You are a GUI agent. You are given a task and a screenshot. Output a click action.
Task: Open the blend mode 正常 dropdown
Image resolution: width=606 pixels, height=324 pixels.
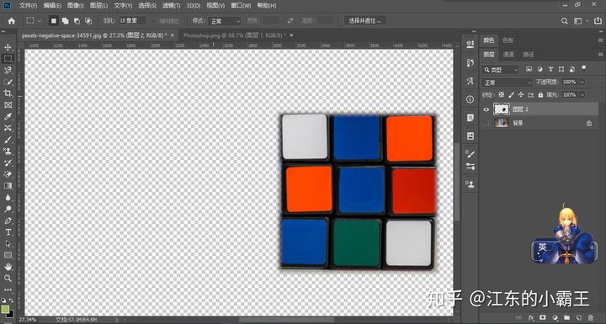[x=508, y=82]
